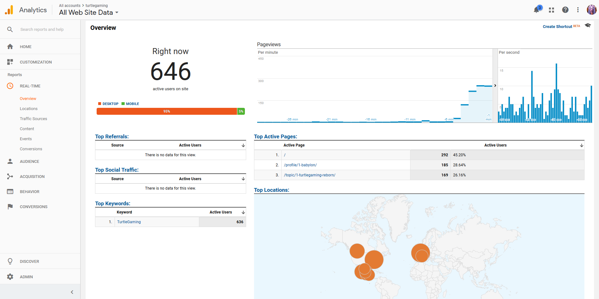Open the /profile/1-babylon/ page link
599x299 pixels.
[300, 165]
